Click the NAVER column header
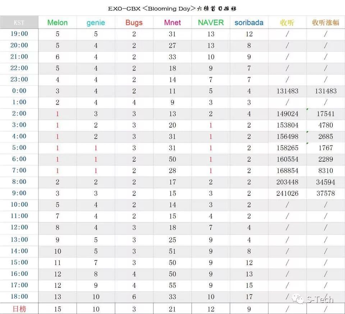Image resolution: width=345 pixels, height=314 pixels. coord(211,22)
